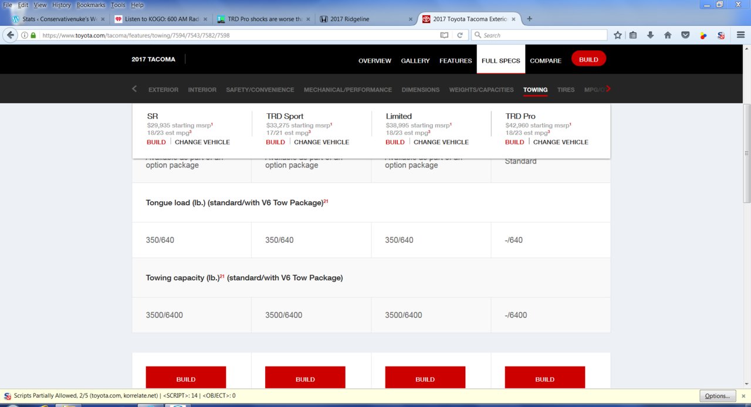This screenshot has width=751, height=407.
Task: Select the Towing specs category
Action: click(x=536, y=90)
